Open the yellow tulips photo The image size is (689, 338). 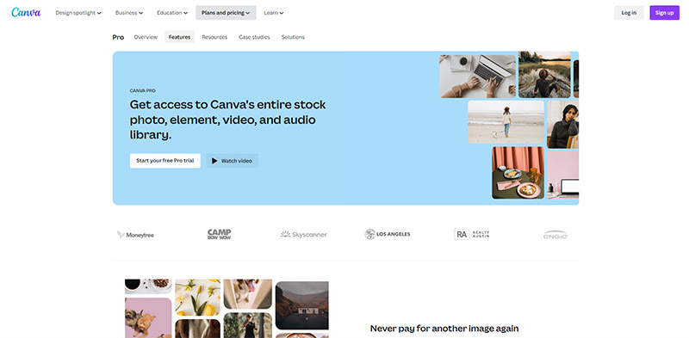[198, 298]
